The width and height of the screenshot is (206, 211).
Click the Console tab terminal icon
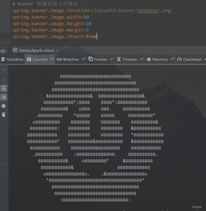pyautogui.click(x=29, y=59)
